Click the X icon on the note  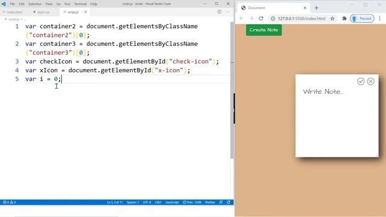(x=371, y=81)
